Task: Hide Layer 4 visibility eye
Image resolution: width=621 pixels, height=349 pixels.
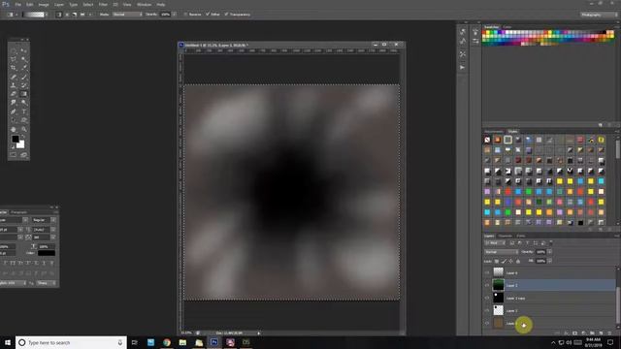Action: tap(487, 272)
